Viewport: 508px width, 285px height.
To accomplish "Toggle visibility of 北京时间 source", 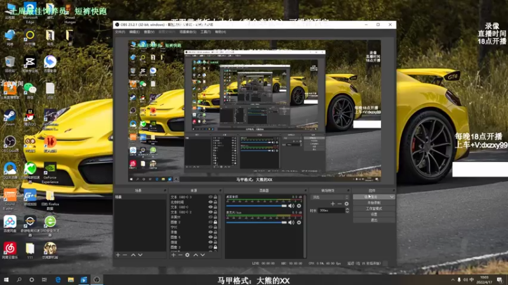I will click(211, 202).
